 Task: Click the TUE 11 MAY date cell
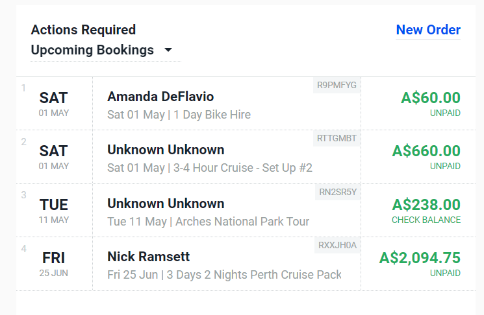point(54,210)
